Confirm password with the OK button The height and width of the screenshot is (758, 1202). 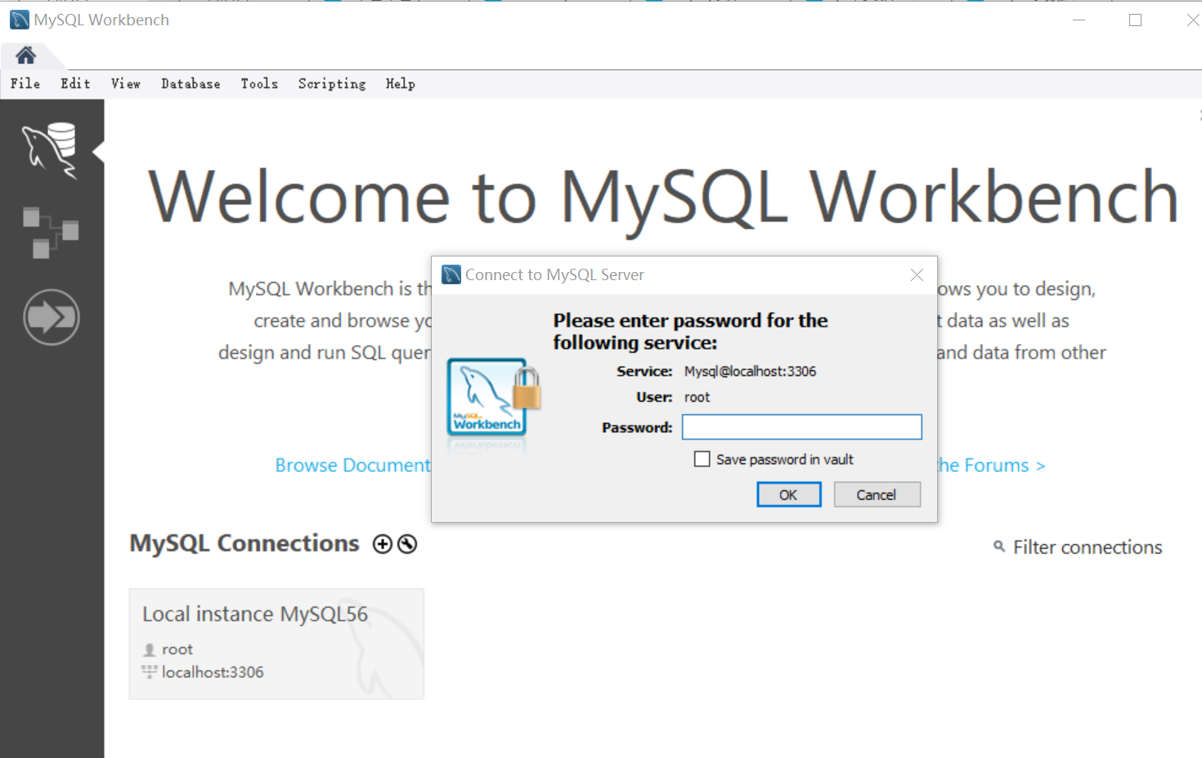pyautogui.click(x=788, y=495)
